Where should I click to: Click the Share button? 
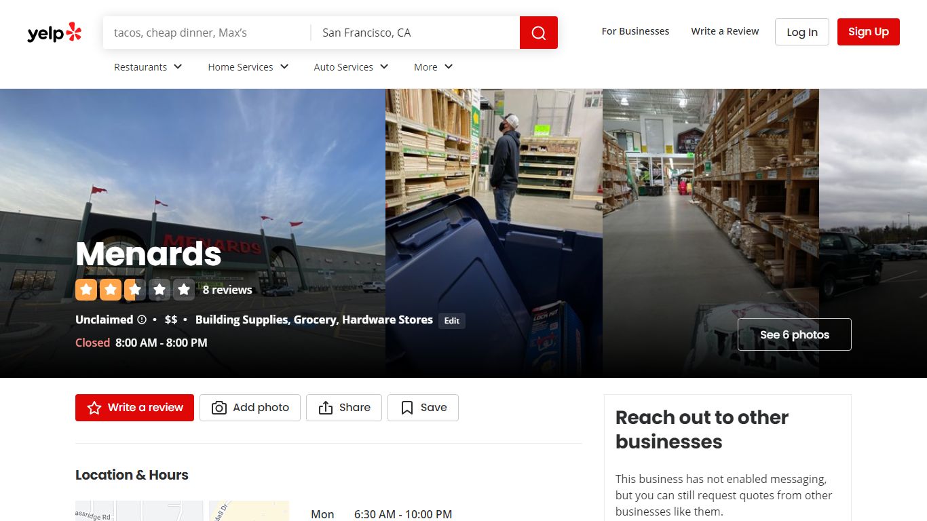click(x=344, y=408)
